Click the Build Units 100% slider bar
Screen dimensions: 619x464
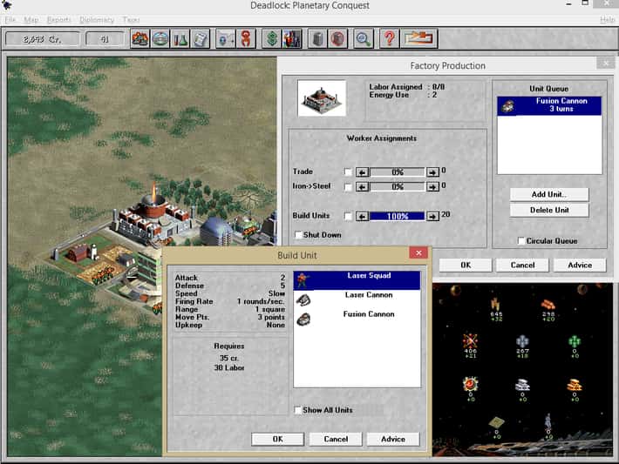tap(398, 216)
